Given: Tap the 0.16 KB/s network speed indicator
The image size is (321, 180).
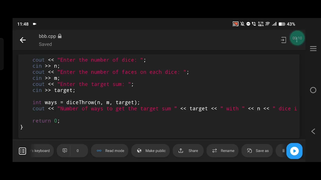Looking at the screenshot, I should (x=261, y=24).
